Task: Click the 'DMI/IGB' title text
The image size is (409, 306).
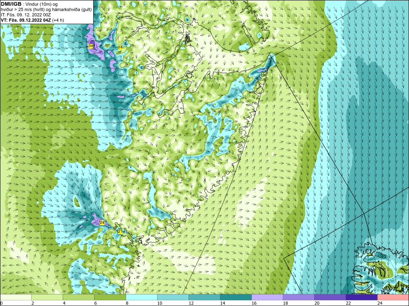Action: 11,4
